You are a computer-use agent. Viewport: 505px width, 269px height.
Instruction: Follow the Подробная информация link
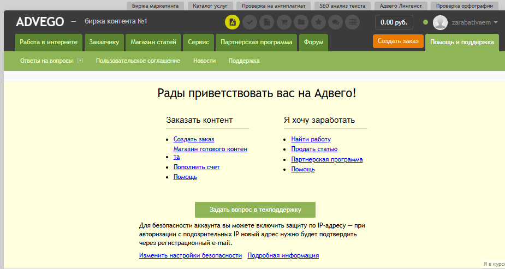(x=283, y=255)
